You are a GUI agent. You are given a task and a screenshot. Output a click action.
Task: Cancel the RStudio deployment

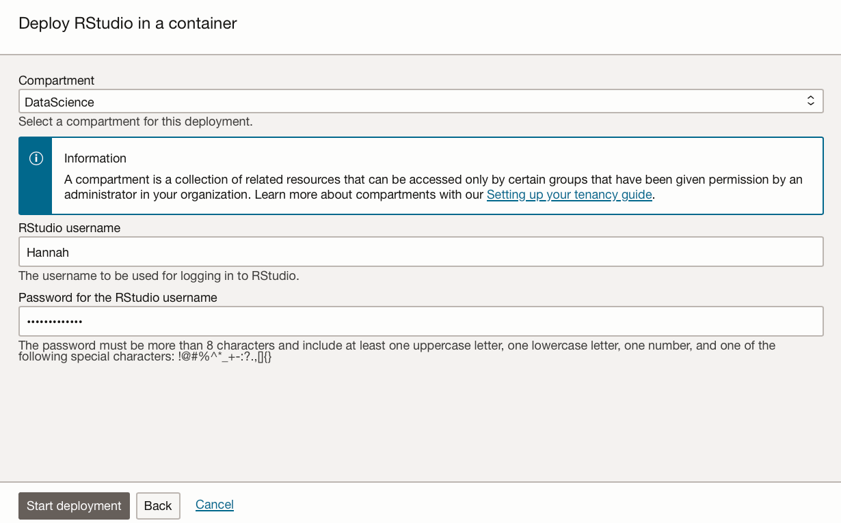point(215,505)
